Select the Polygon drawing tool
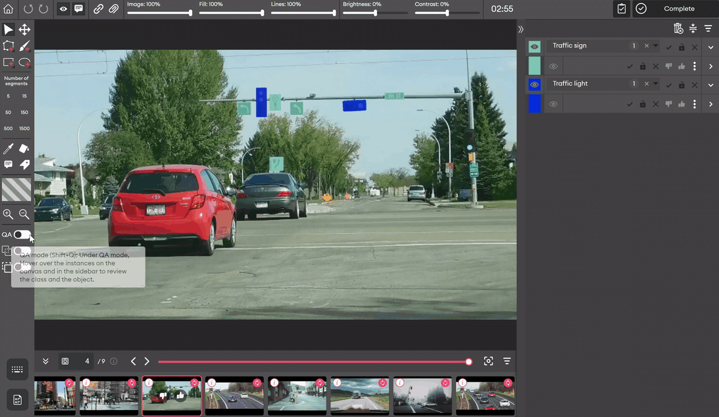The height and width of the screenshot is (417, 719). tap(8, 46)
